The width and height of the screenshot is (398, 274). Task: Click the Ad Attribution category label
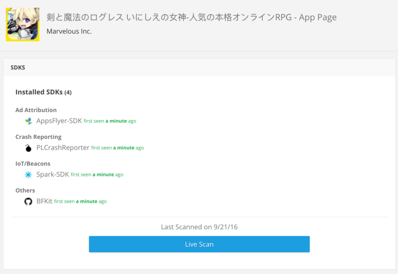click(x=36, y=110)
